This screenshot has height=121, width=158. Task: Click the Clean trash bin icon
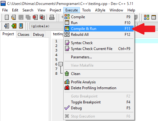[x=67, y=73]
